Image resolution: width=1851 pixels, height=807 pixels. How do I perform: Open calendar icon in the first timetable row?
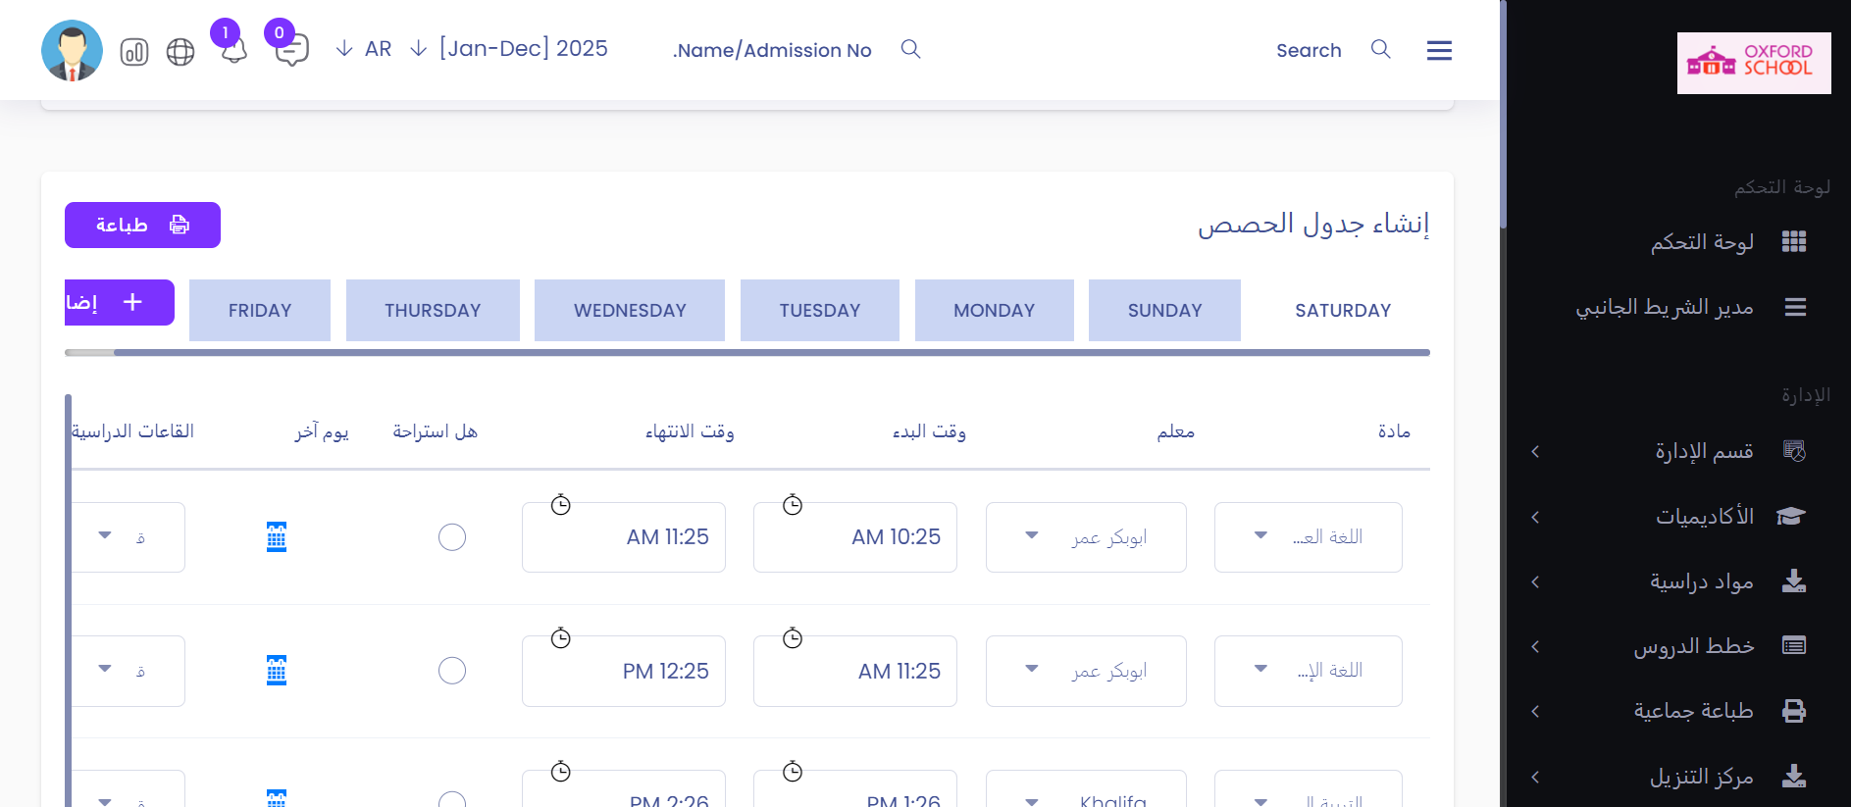pos(277,536)
